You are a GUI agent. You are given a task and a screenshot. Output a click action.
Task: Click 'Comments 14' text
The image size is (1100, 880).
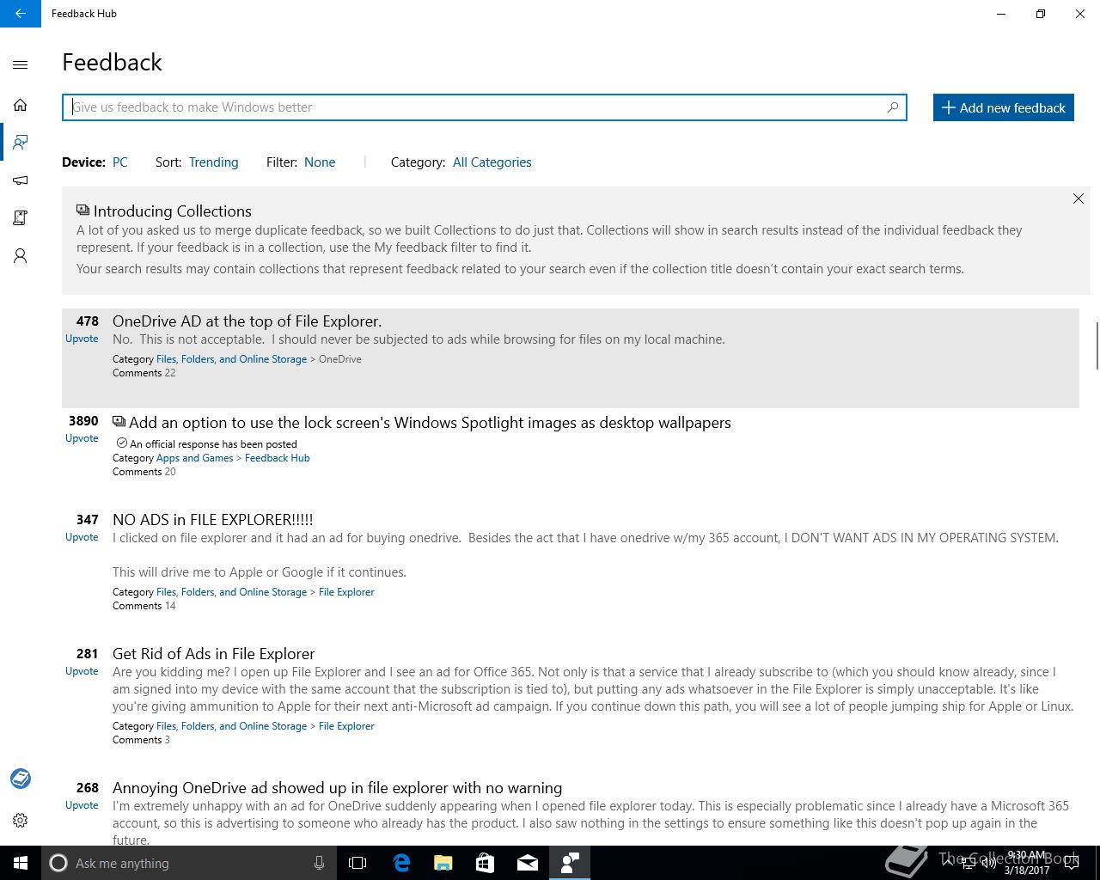(x=144, y=606)
